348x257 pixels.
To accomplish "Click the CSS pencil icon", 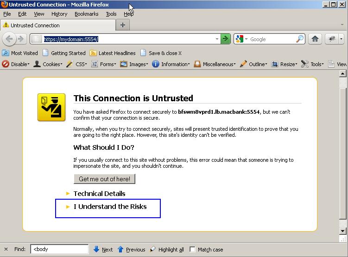I will click(70, 64).
